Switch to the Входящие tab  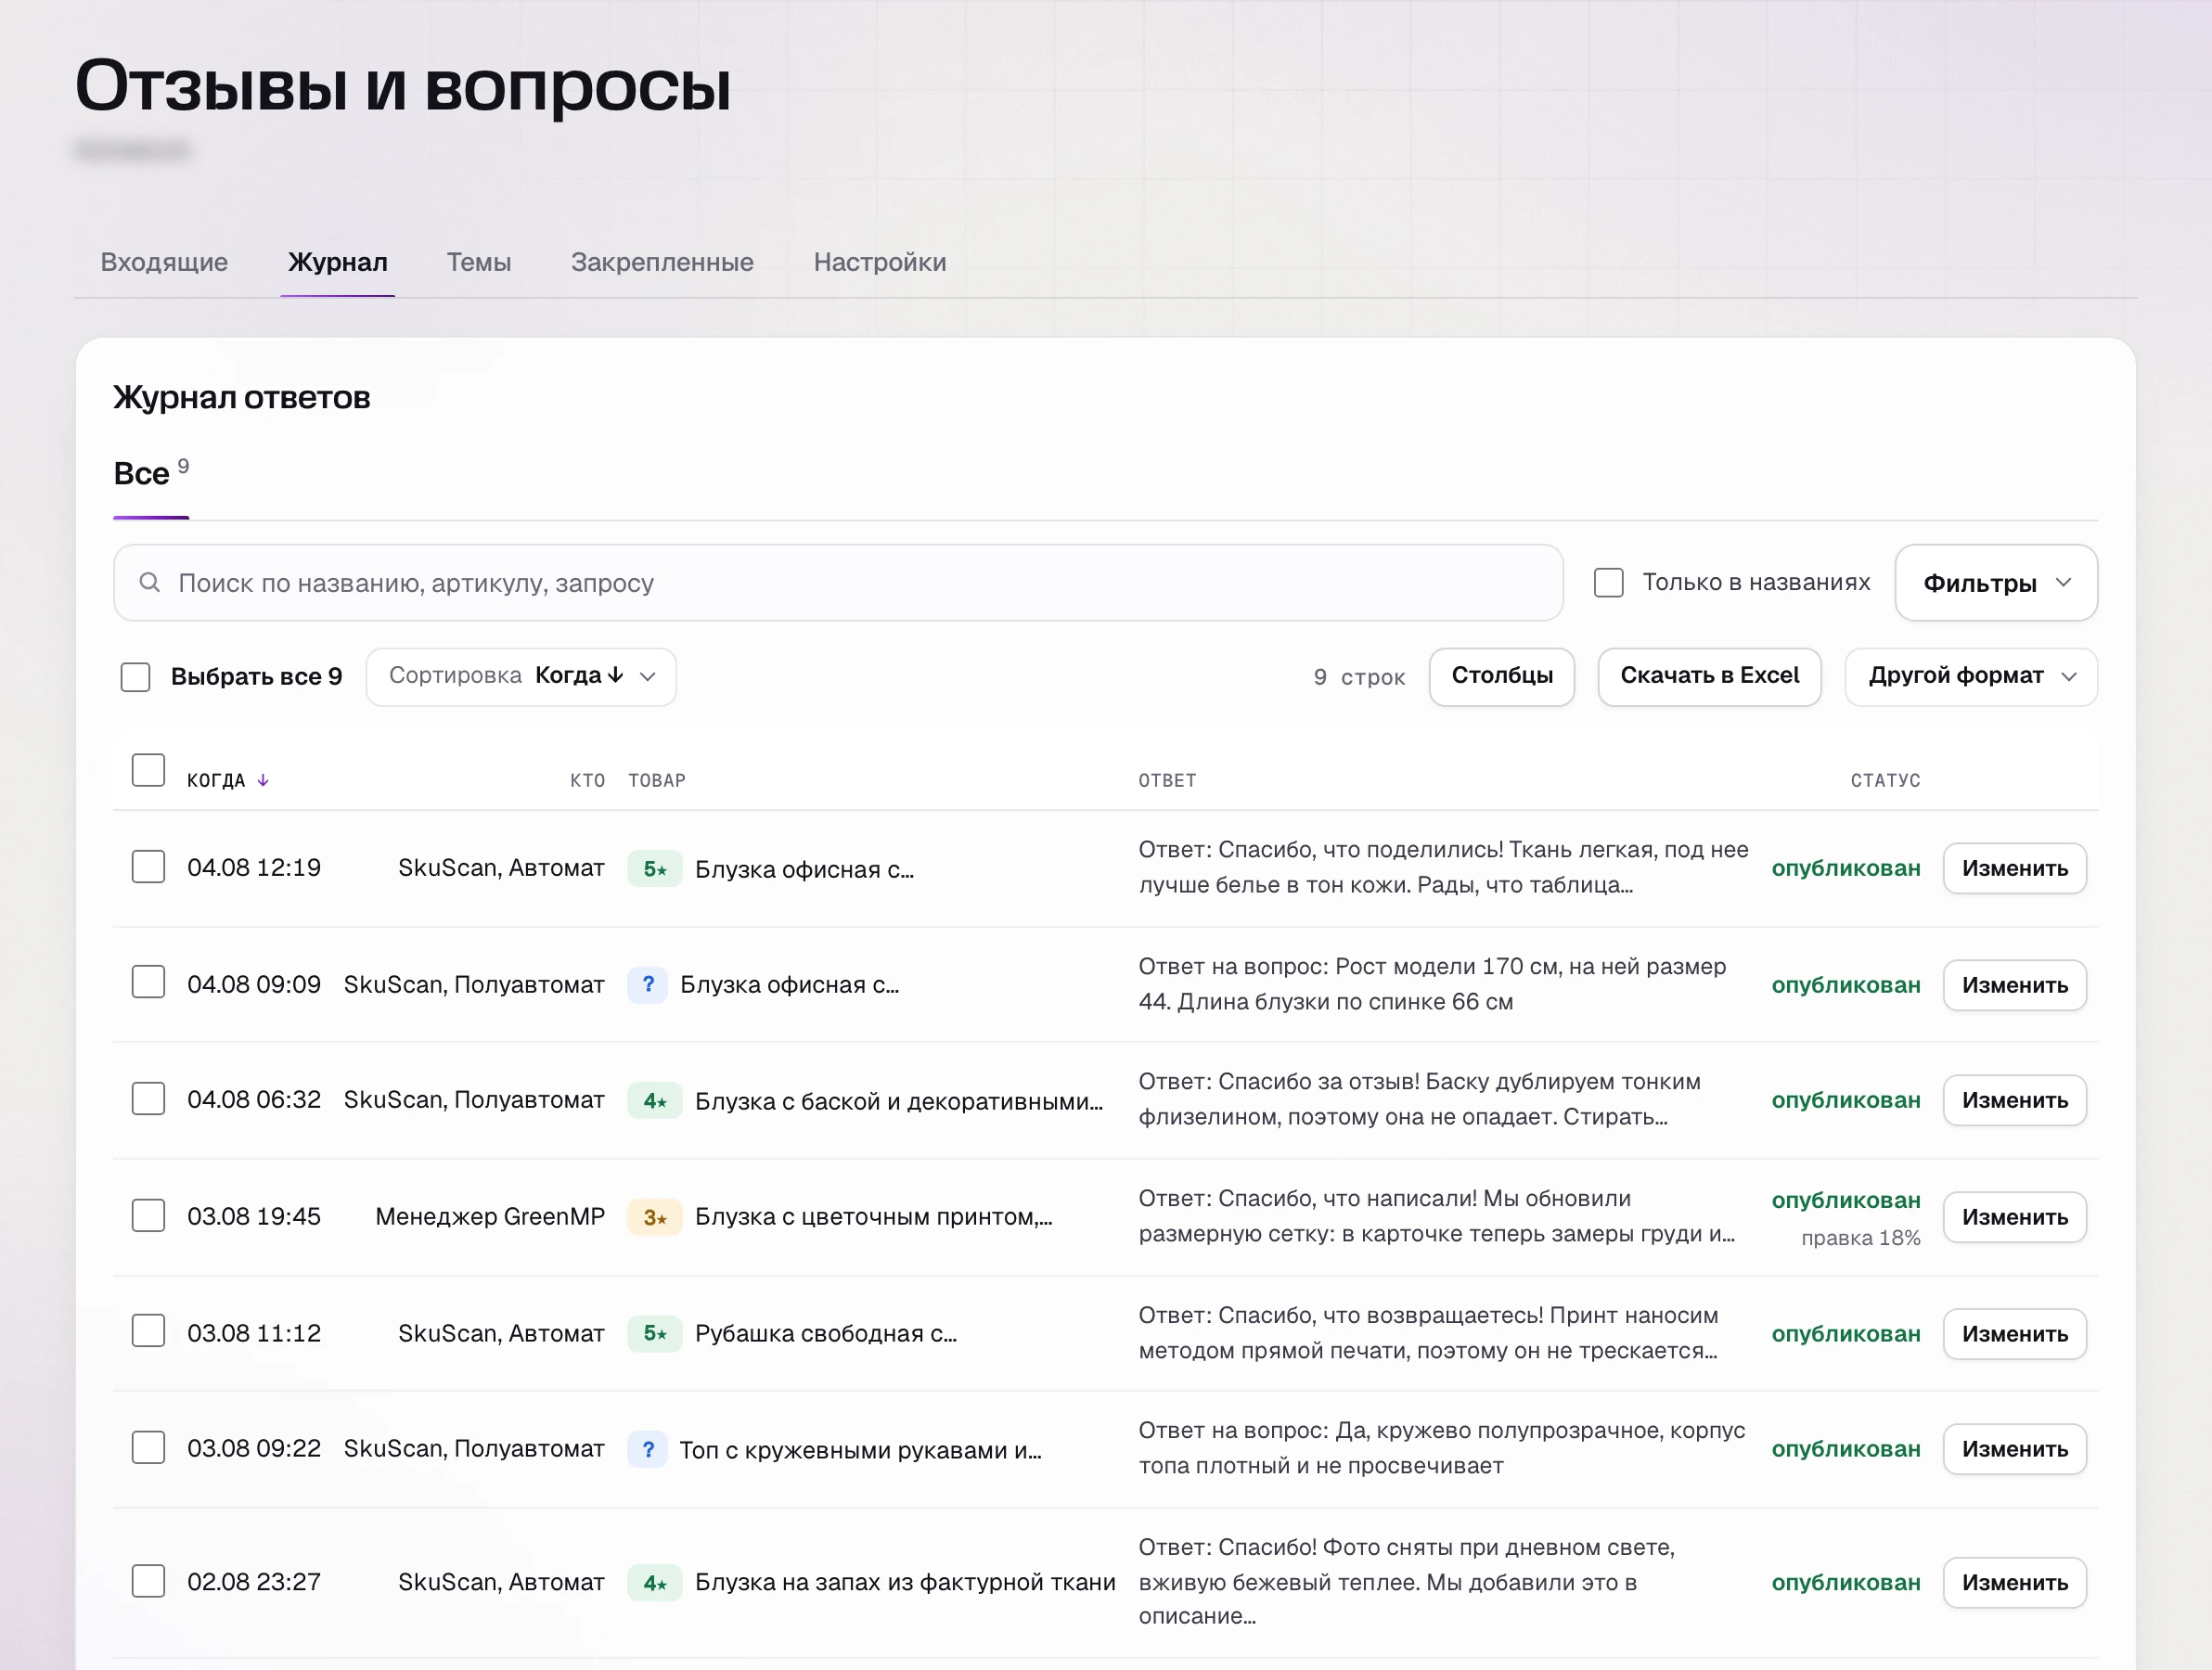(x=164, y=262)
